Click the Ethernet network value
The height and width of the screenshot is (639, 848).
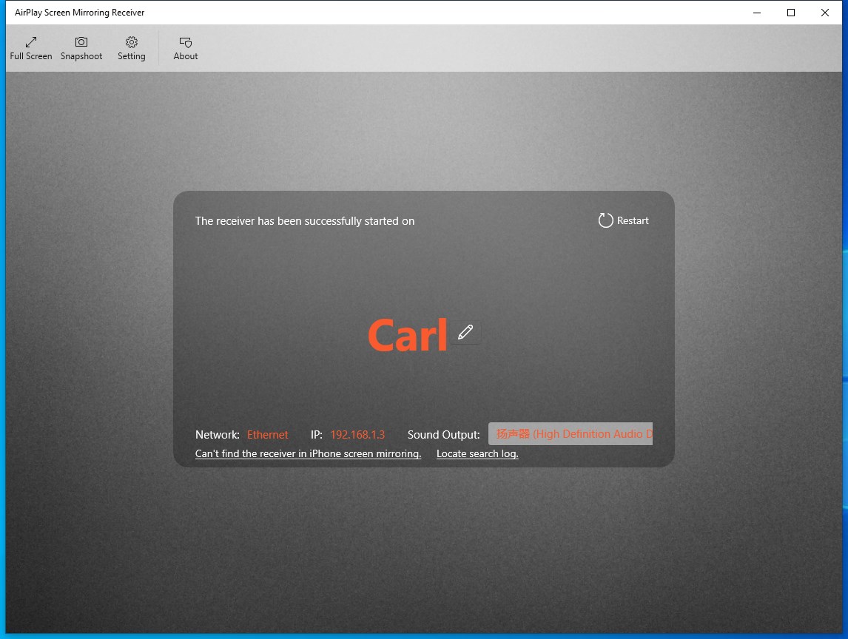pos(268,435)
